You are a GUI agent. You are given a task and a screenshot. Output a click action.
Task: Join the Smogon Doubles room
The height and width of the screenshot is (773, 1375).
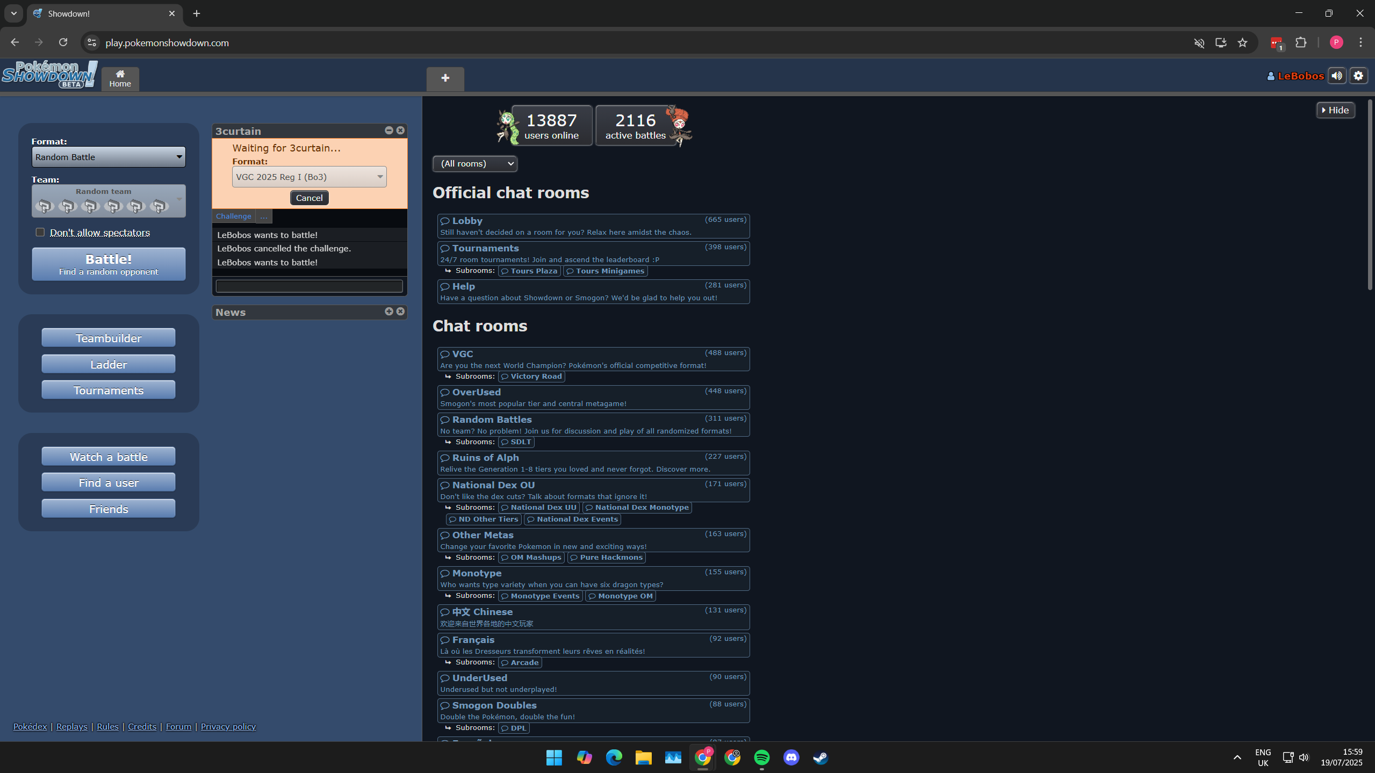593,711
